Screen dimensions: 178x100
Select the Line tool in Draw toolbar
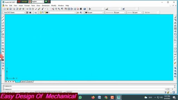coord(3,17)
